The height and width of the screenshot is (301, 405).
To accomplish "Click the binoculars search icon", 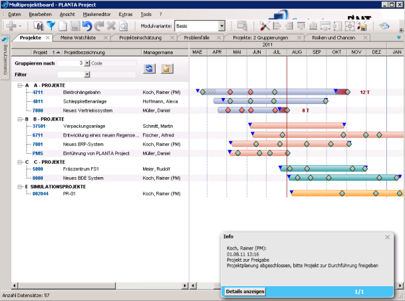I will (39, 26).
